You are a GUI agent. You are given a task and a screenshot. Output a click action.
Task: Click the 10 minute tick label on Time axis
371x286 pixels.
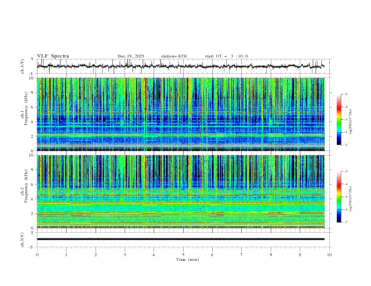[x=329, y=255]
